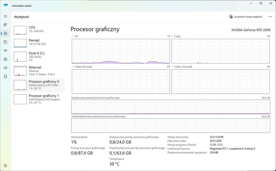Click the 10/127 GB (8%) memory text

(x=38, y=44)
